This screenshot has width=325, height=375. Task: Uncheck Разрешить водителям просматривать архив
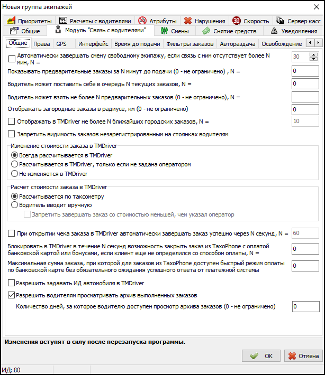(11, 295)
